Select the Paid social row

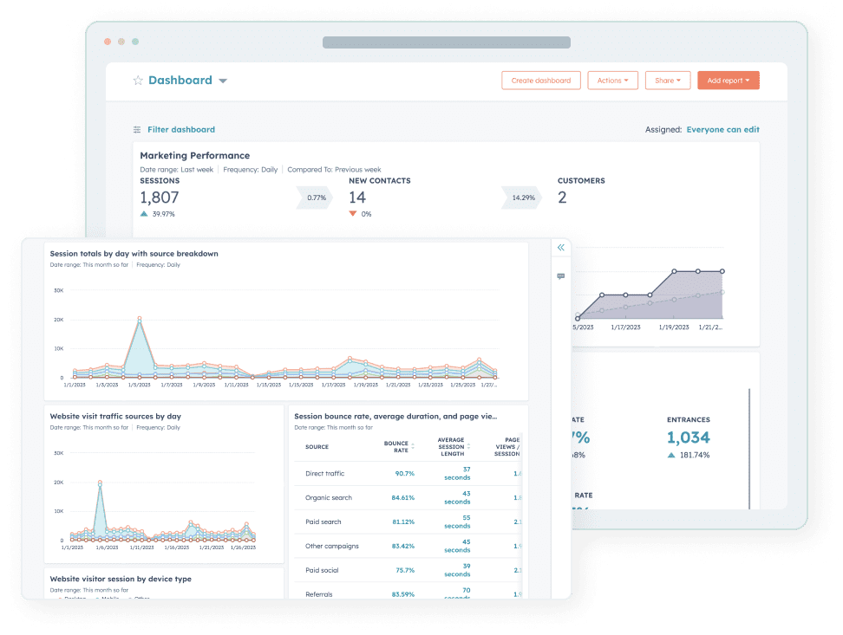click(408, 571)
